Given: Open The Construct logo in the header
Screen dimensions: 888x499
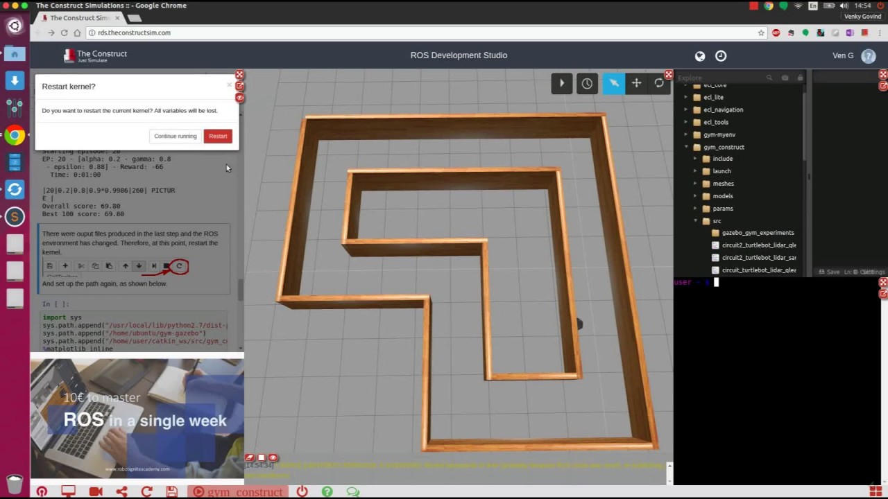Looking at the screenshot, I should [x=95, y=56].
